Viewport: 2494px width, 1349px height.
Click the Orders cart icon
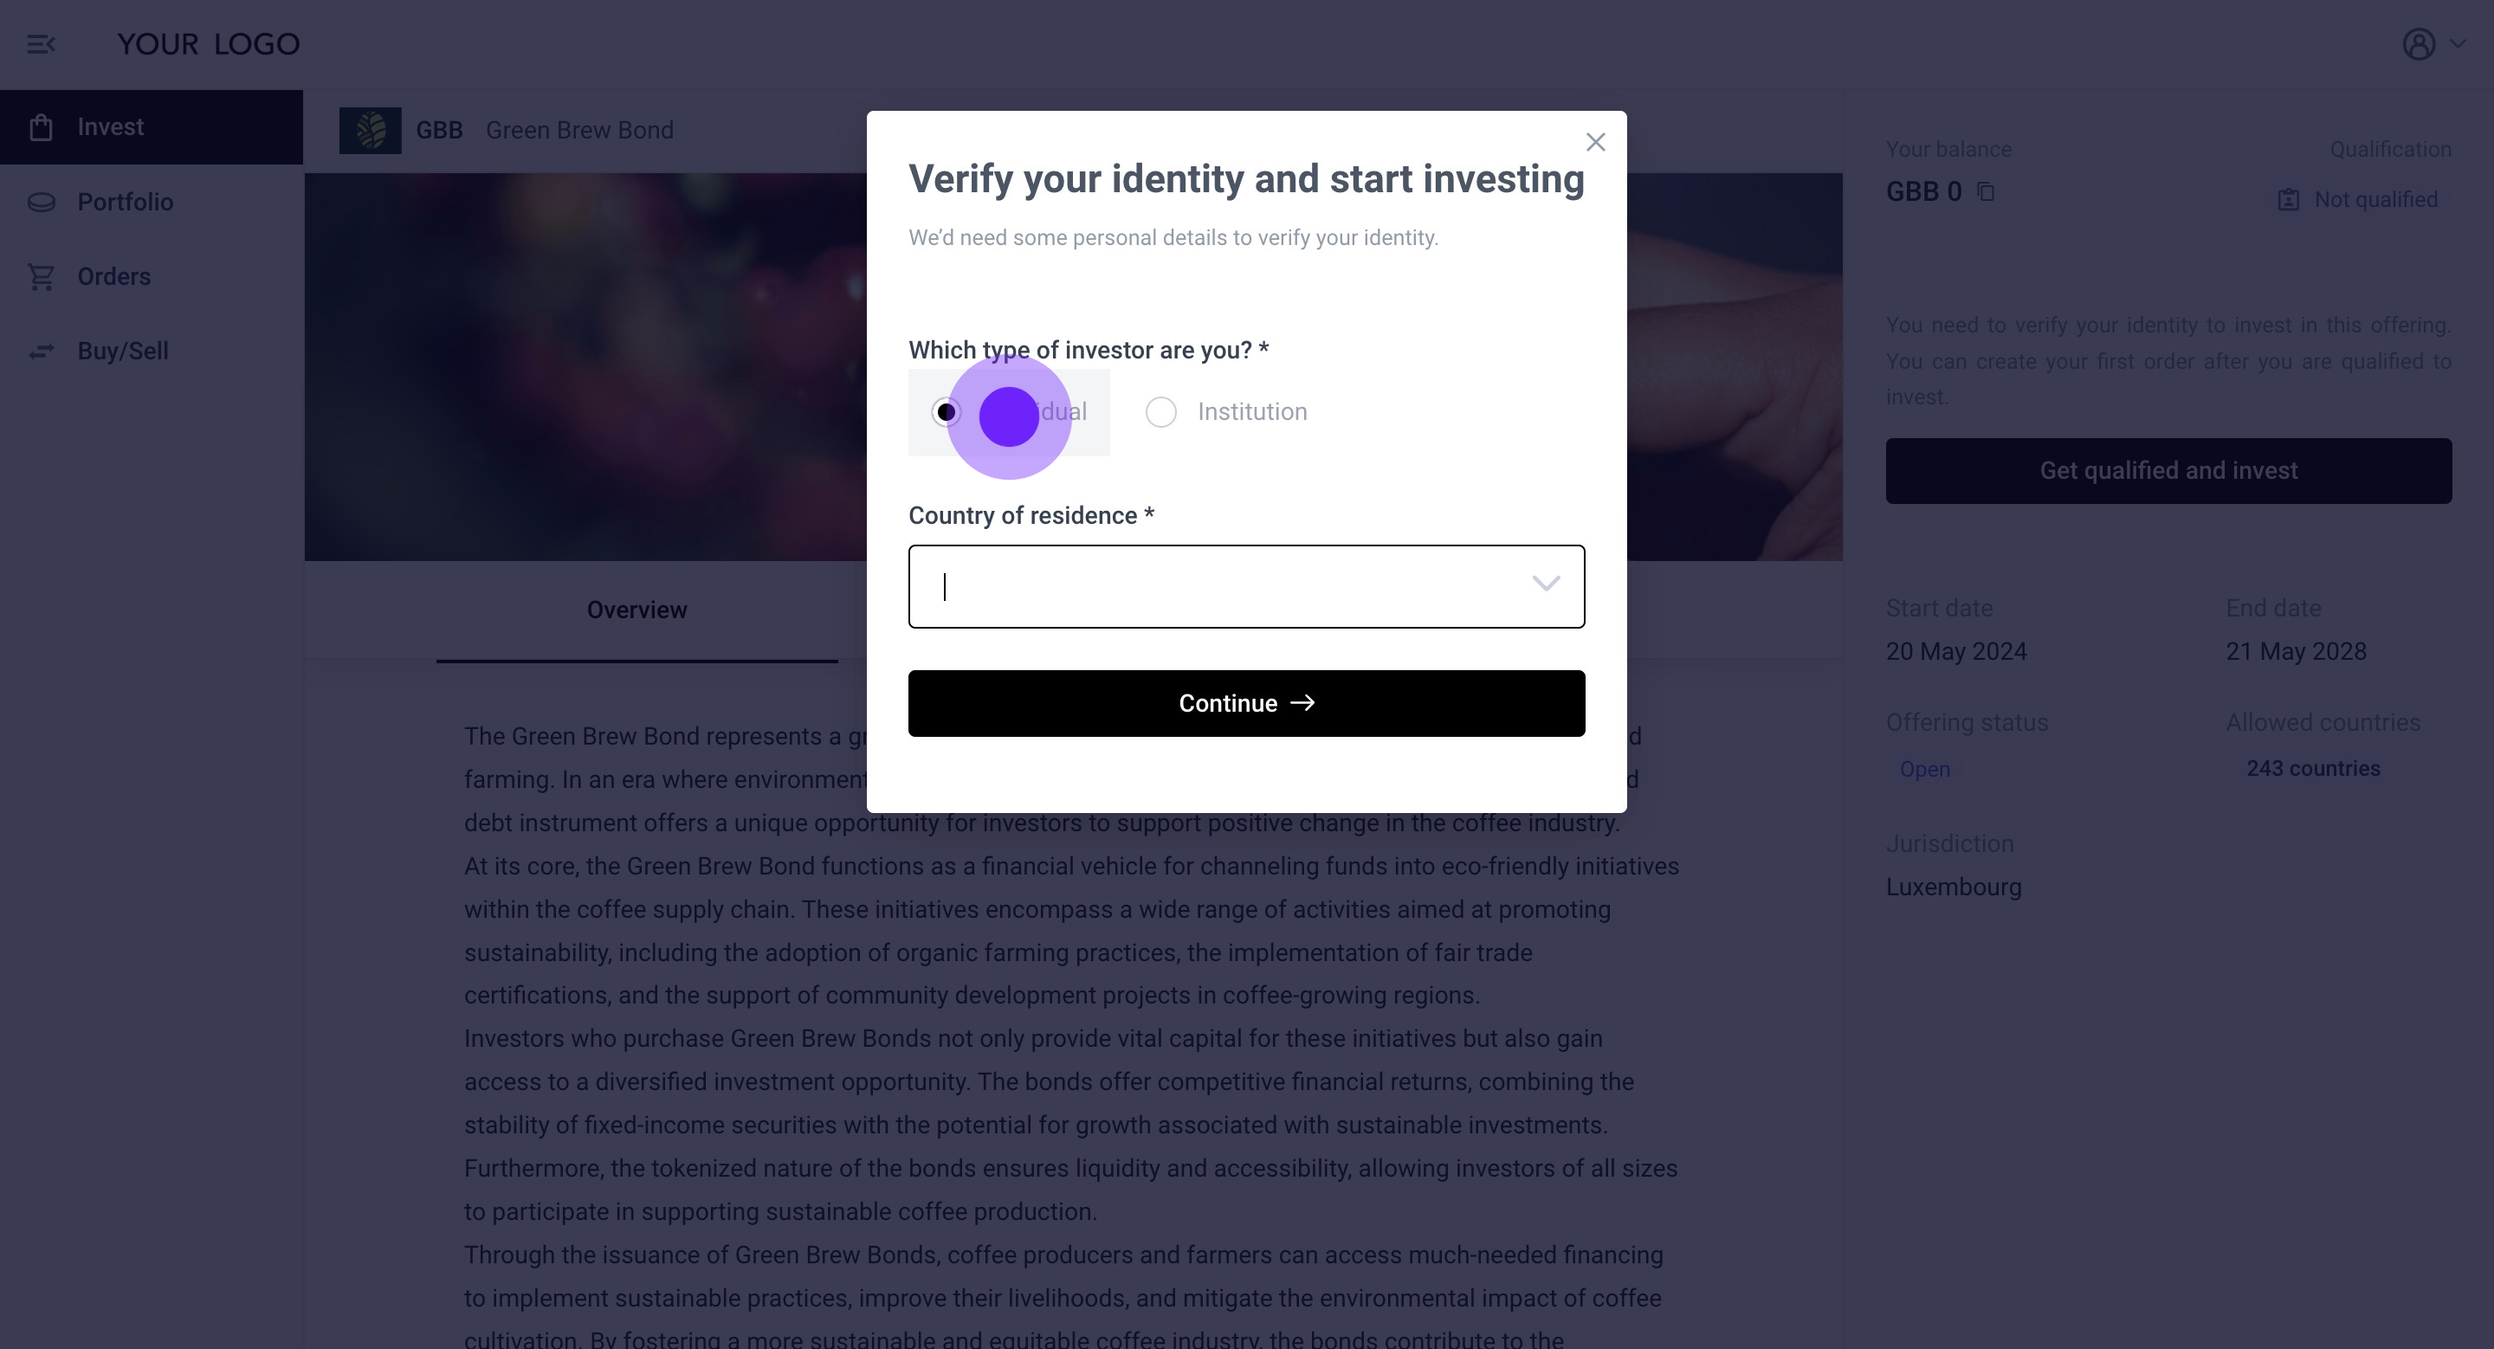41,277
